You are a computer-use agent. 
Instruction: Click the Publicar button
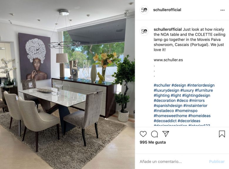(x=217, y=162)
